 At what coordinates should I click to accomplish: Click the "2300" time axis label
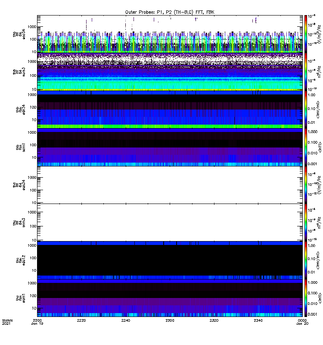tap(170, 320)
